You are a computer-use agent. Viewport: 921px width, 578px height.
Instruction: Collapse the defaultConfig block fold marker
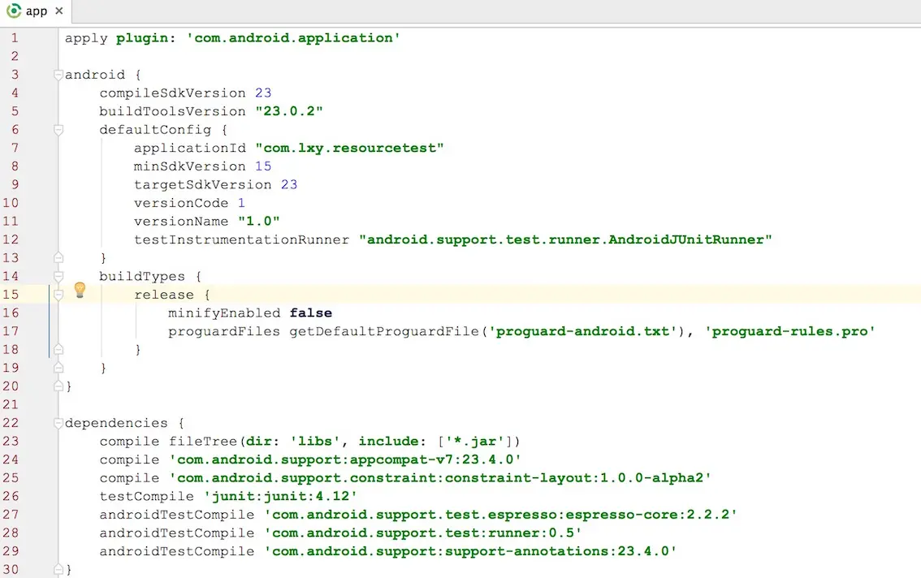point(58,130)
